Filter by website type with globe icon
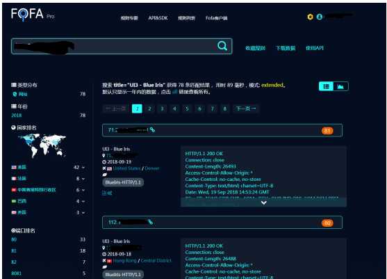 click(20, 94)
